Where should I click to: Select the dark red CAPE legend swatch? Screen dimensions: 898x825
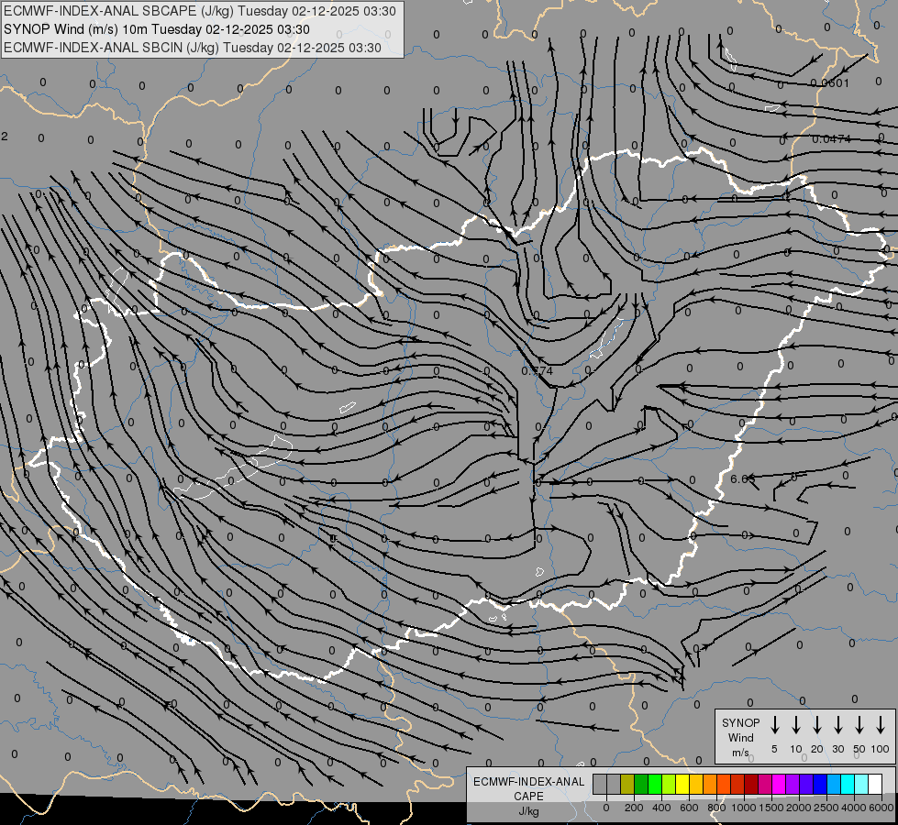[x=751, y=784]
